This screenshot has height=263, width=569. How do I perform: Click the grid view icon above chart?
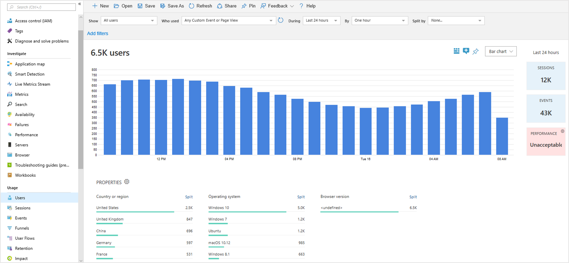(x=456, y=51)
